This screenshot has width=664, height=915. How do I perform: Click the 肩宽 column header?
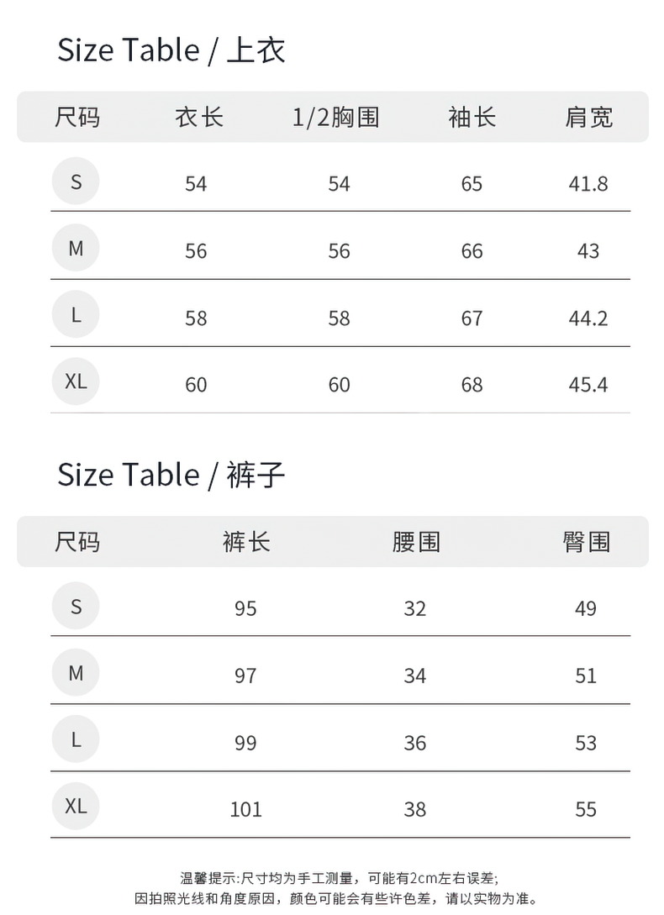click(x=588, y=117)
